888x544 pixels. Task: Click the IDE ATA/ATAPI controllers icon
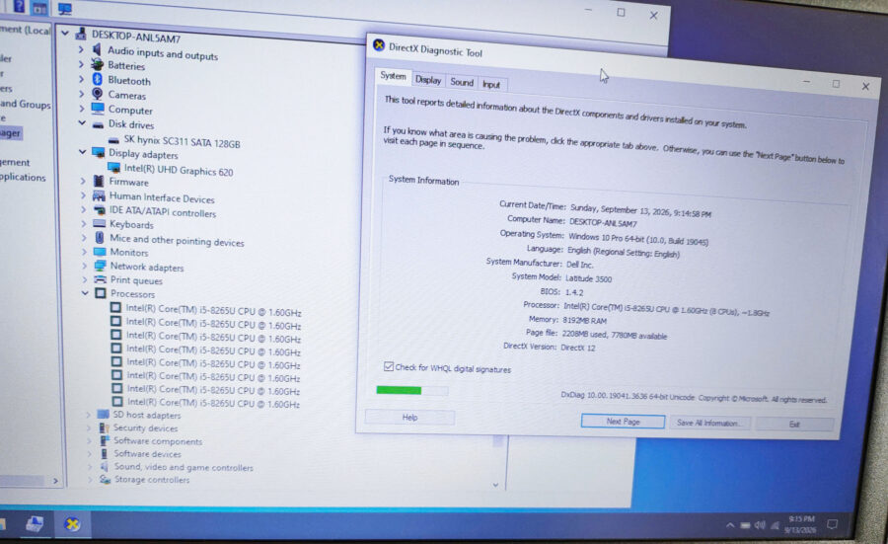tap(100, 210)
